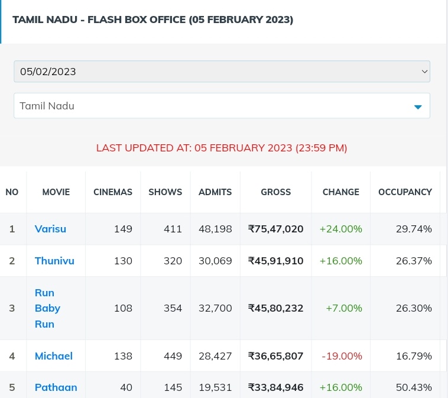Viewport: 448px width, 398px height.
Task: Click the cinemas value 108
Action: coord(123,308)
